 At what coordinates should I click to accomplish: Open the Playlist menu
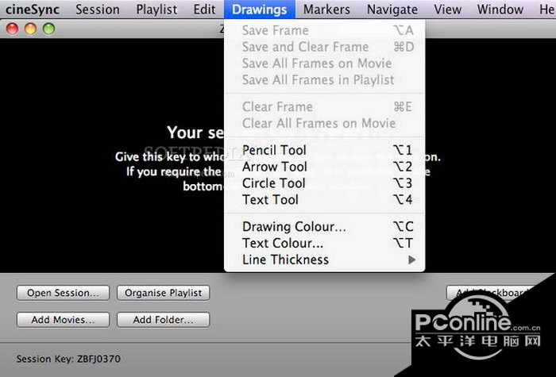click(x=156, y=10)
